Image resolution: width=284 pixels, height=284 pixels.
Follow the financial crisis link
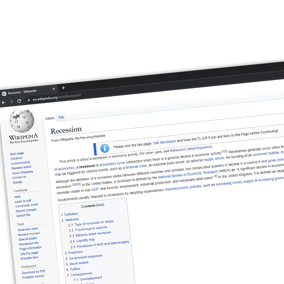[136, 166]
